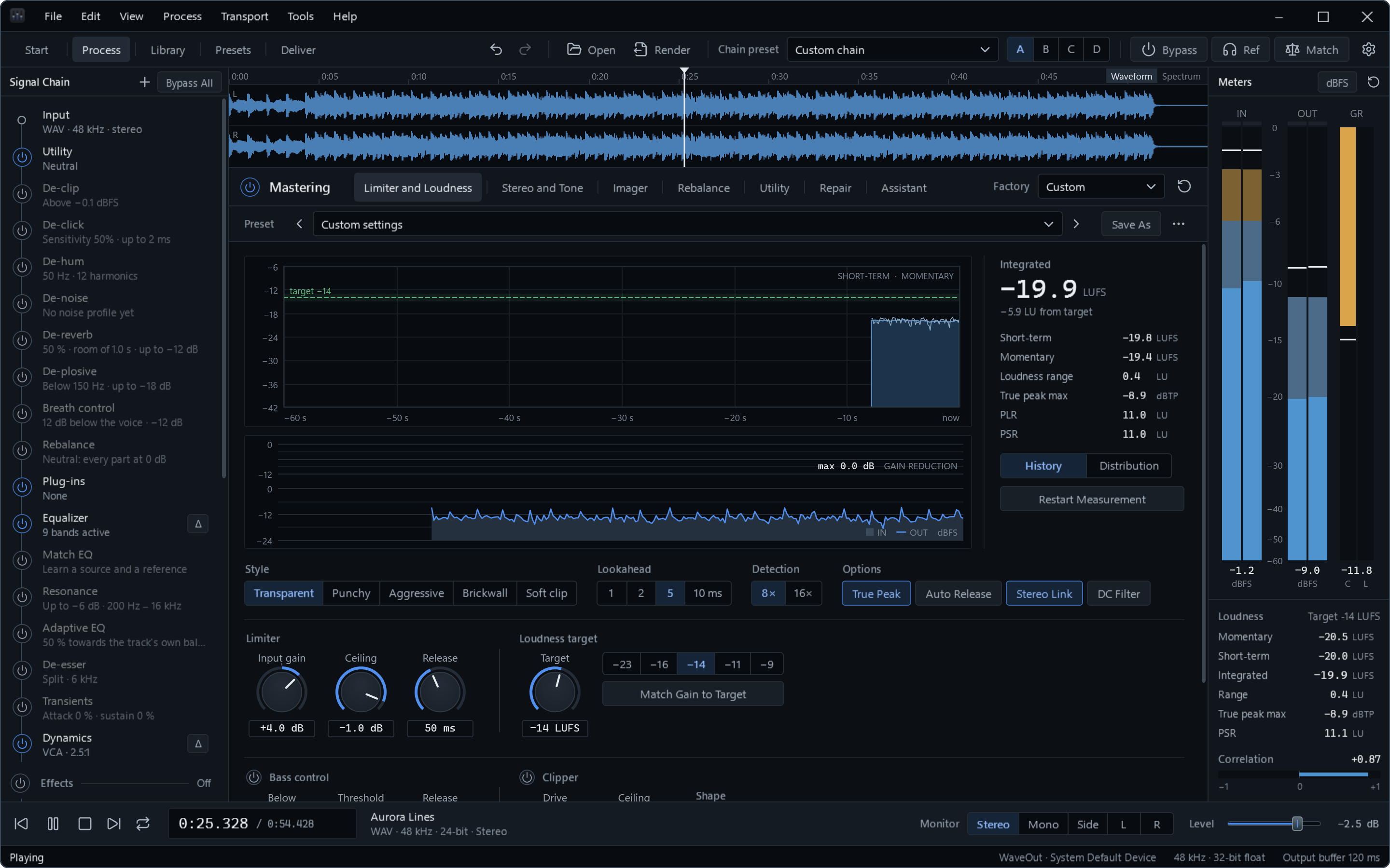Click the Input gain value field
This screenshot has height=868, width=1390.
[281, 729]
